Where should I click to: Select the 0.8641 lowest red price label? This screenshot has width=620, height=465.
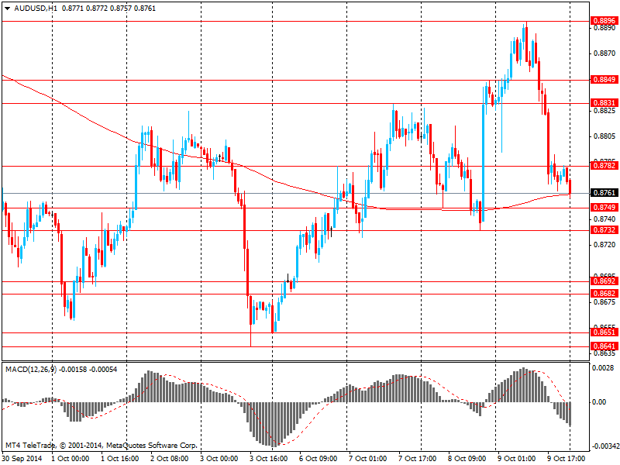(603, 346)
